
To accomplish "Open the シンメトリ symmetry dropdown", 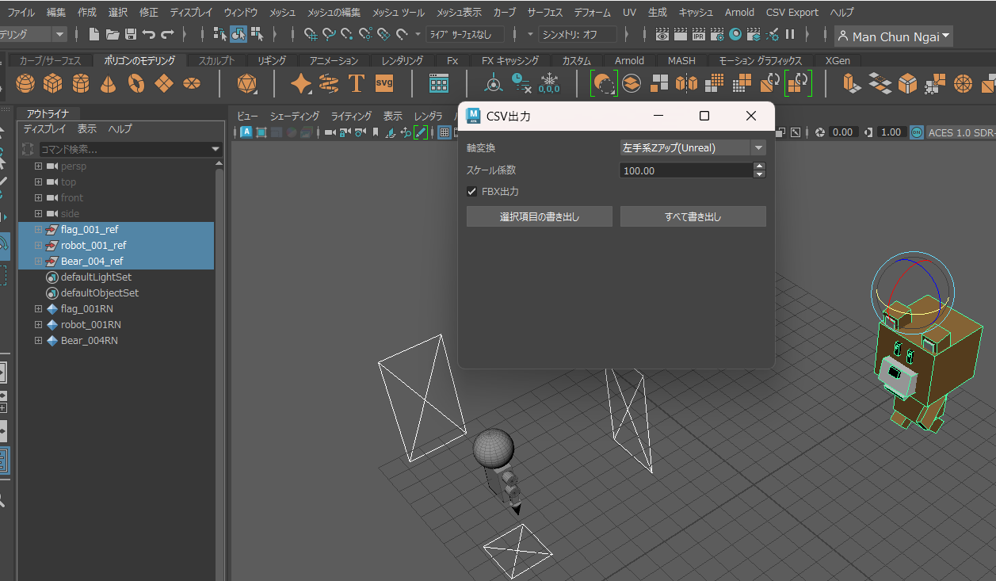I will [x=577, y=35].
